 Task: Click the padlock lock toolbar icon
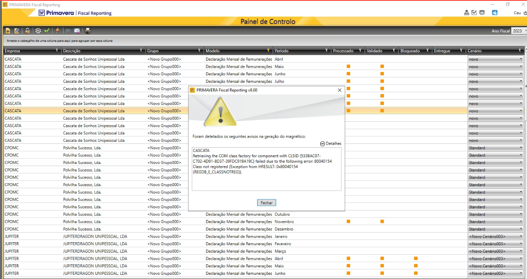(27, 31)
